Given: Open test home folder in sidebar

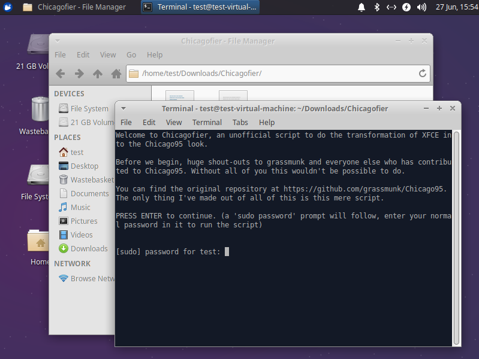Looking at the screenshot, I should pyautogui.click(x=71, y=152).
